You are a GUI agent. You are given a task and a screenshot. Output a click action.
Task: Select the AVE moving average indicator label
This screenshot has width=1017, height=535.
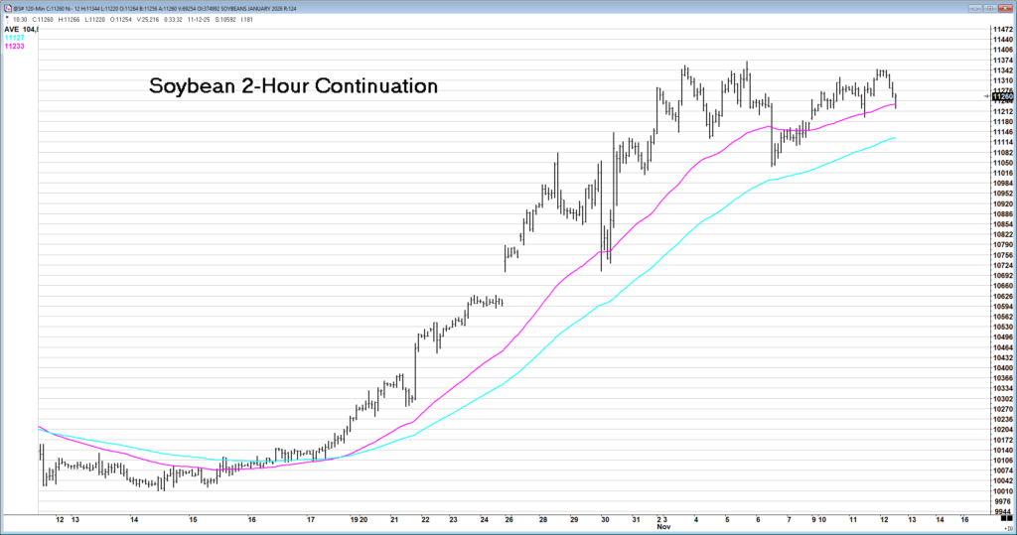pos(14,30)
